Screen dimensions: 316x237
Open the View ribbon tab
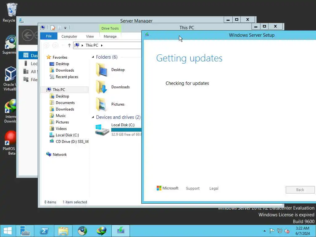coord(90,36)
